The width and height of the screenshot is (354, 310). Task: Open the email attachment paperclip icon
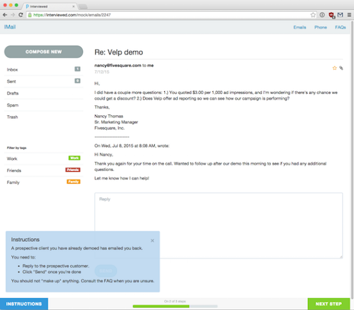[x=341, y=68]
